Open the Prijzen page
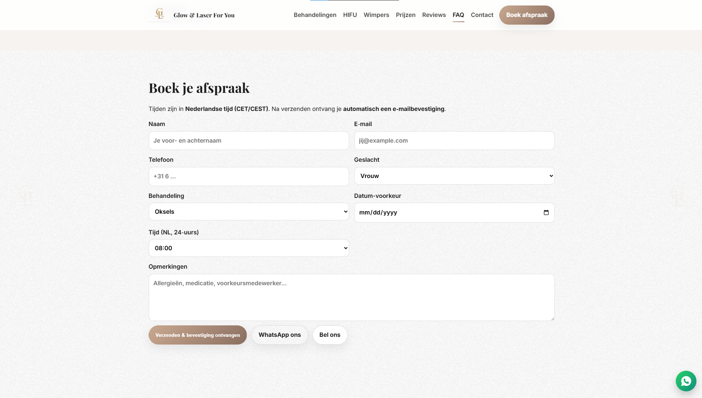Screen dimensions: 702x398 click(x=406, y=15)
